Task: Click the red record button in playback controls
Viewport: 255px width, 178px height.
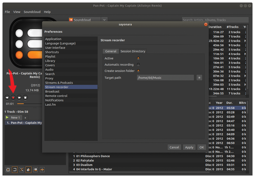Action: click(13, 98)
